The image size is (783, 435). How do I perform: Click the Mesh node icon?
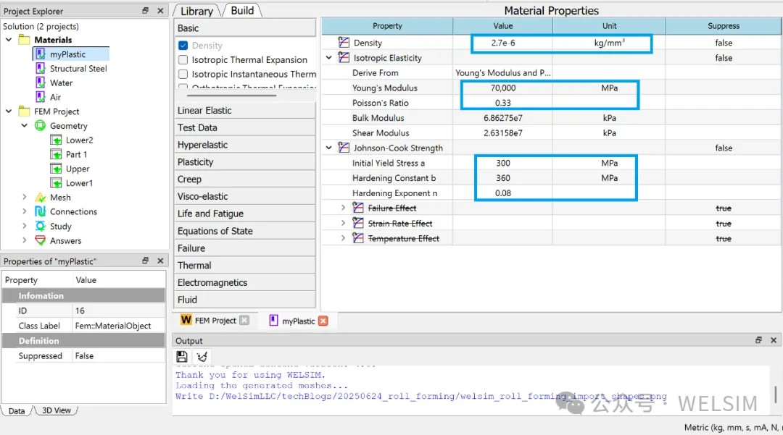point(40,198)
